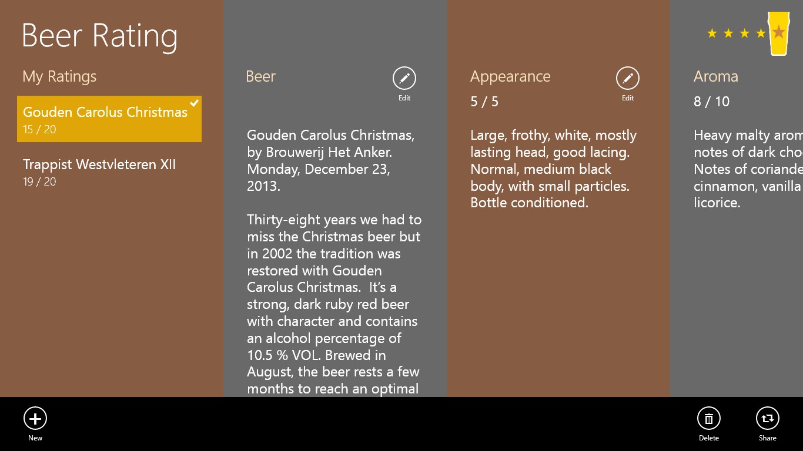Screen dimensions: 803x451
Task: Click the Appearance section heading
Action: click(x=510, y=76)
